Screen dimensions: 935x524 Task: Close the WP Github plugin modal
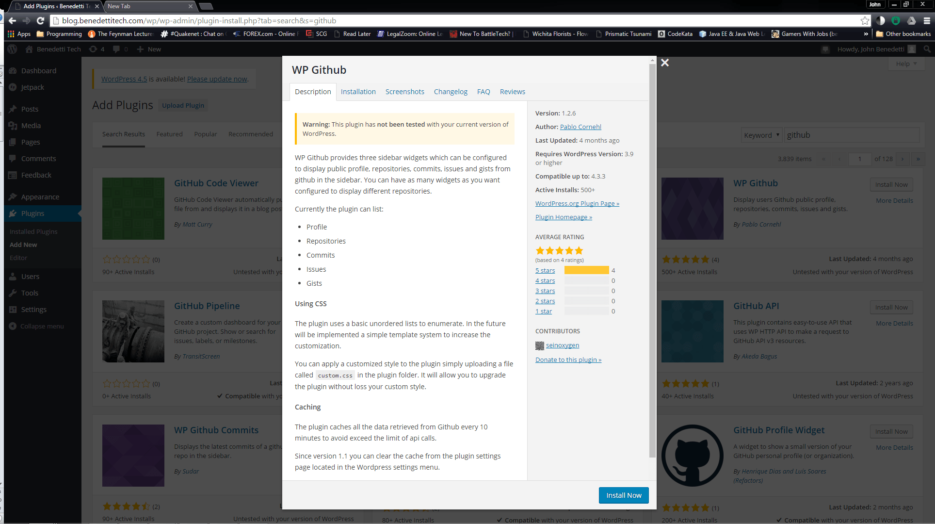665,63
